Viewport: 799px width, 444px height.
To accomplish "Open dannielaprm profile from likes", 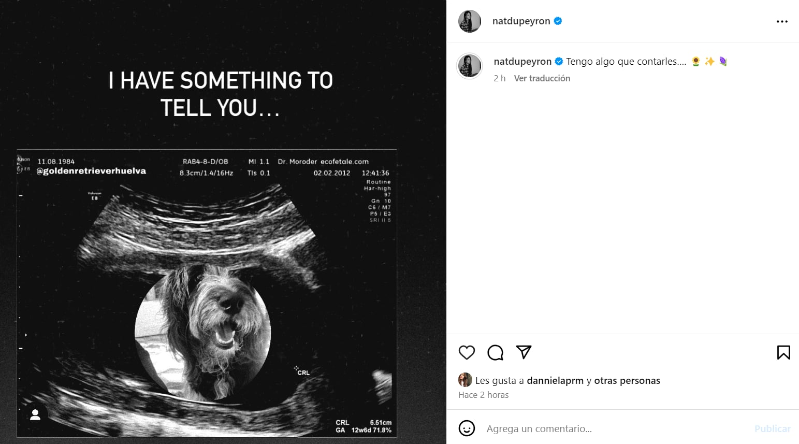I will point(555,380).
